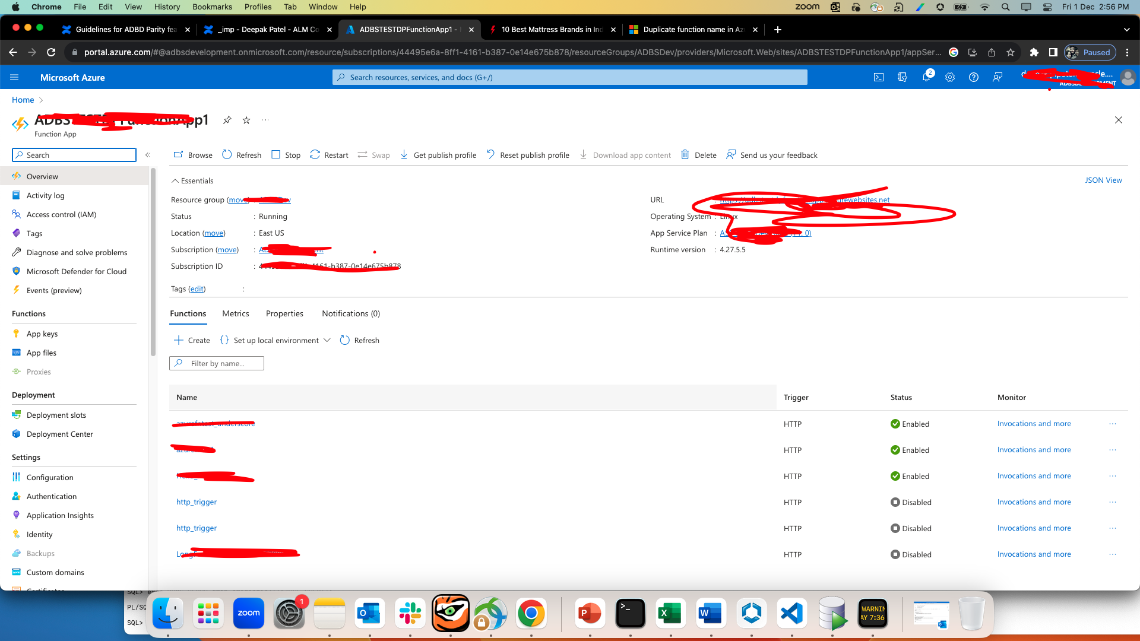Collapse the left sidebar menu chevron
This screenshot has width=1140, height=641.
(x=147, y=155)
